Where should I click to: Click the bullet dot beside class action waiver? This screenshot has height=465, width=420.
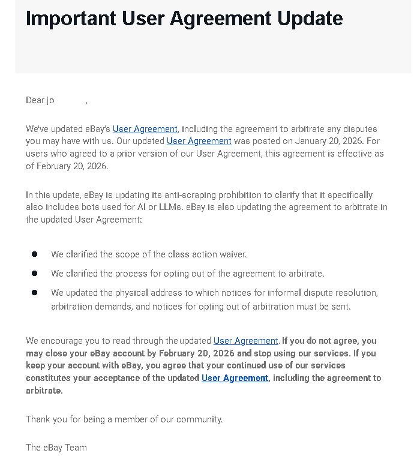35,254
